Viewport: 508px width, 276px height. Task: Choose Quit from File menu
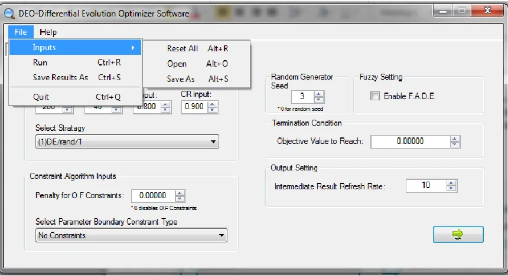(x=75, y=97)
